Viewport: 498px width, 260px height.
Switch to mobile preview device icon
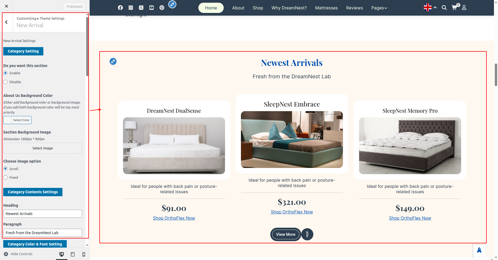(84, 254)
